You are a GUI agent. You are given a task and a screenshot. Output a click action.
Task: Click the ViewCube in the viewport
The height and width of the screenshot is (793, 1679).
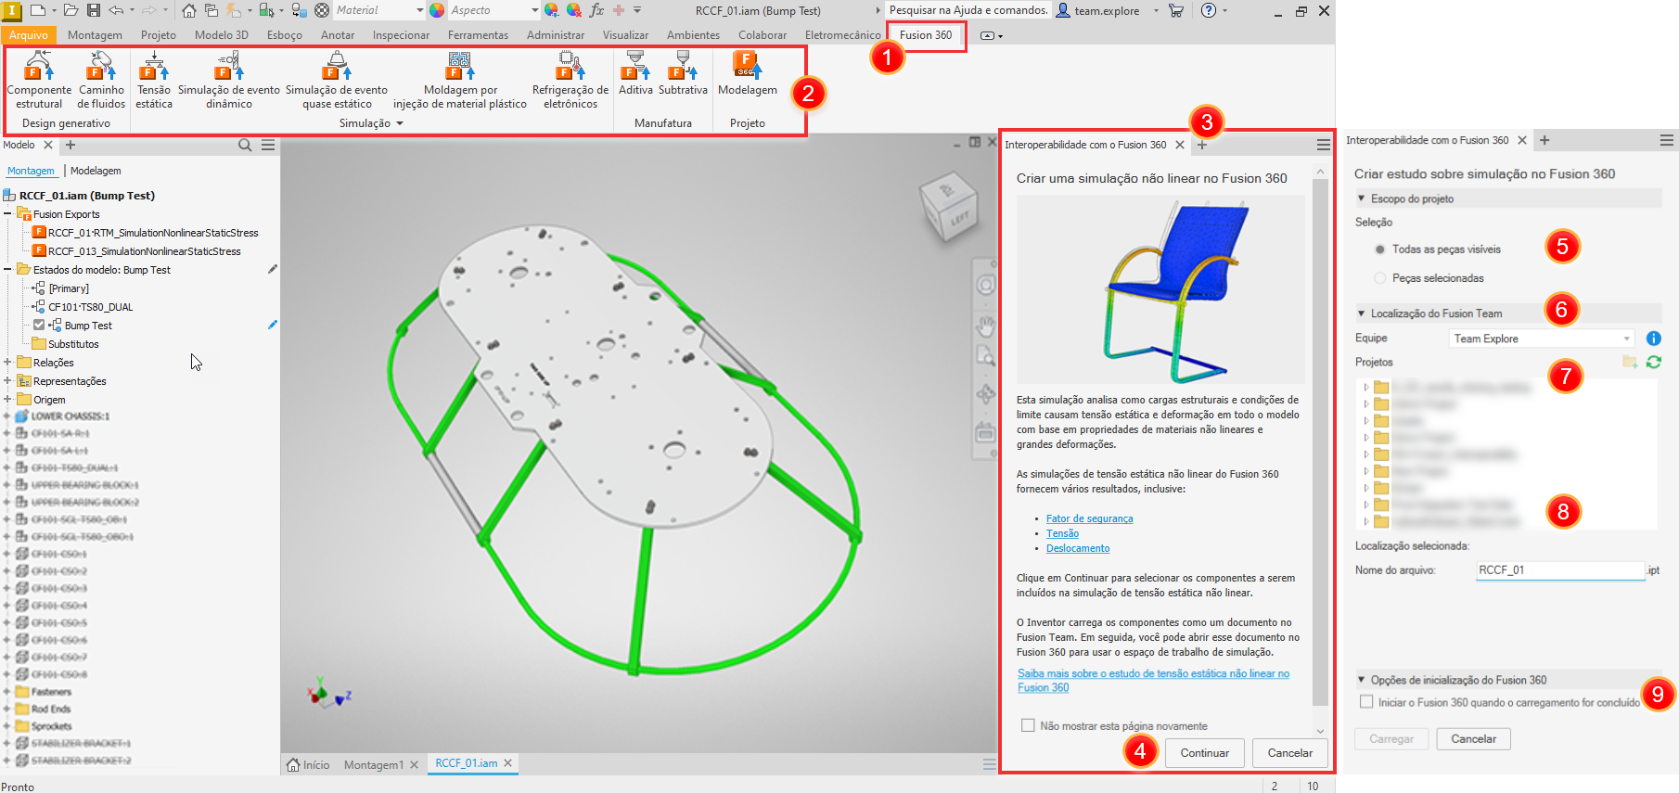click(x=948, y=209)
